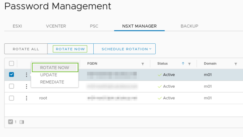Uncheck the selected first row checkbox
This screenshot has width=243, height=137.
[11, 75]
